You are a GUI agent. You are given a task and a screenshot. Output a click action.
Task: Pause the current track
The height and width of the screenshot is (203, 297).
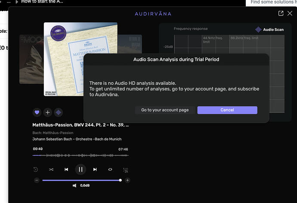pos(80,169)
